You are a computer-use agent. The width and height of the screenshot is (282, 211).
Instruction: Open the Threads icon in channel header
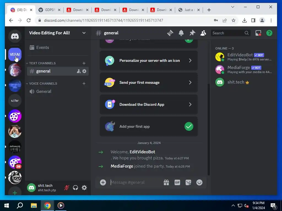point(170,33)
